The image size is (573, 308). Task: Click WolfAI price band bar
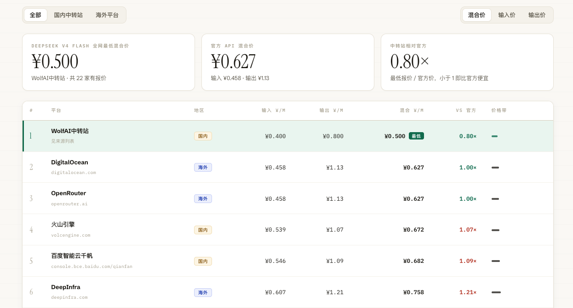pyautogui.click(x=494, y=136)
